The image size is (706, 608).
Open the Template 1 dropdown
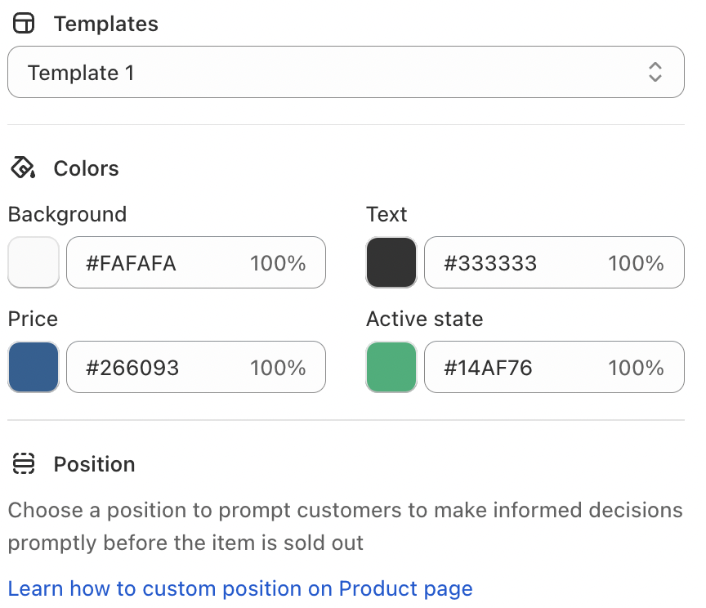click(346, 73)
